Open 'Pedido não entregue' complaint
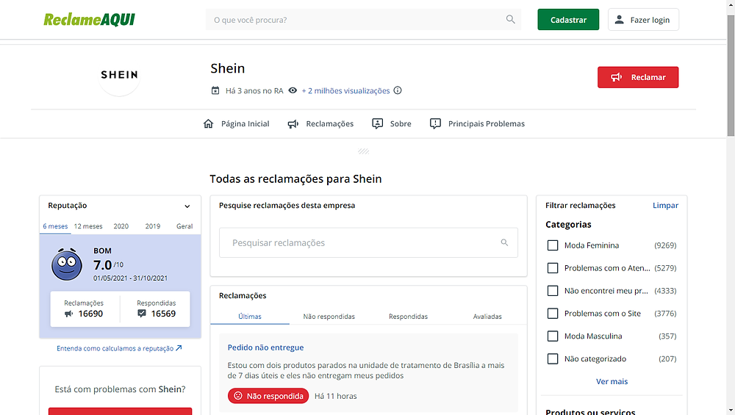The height and width of the screenshot is (415, 735). (266, 347)
